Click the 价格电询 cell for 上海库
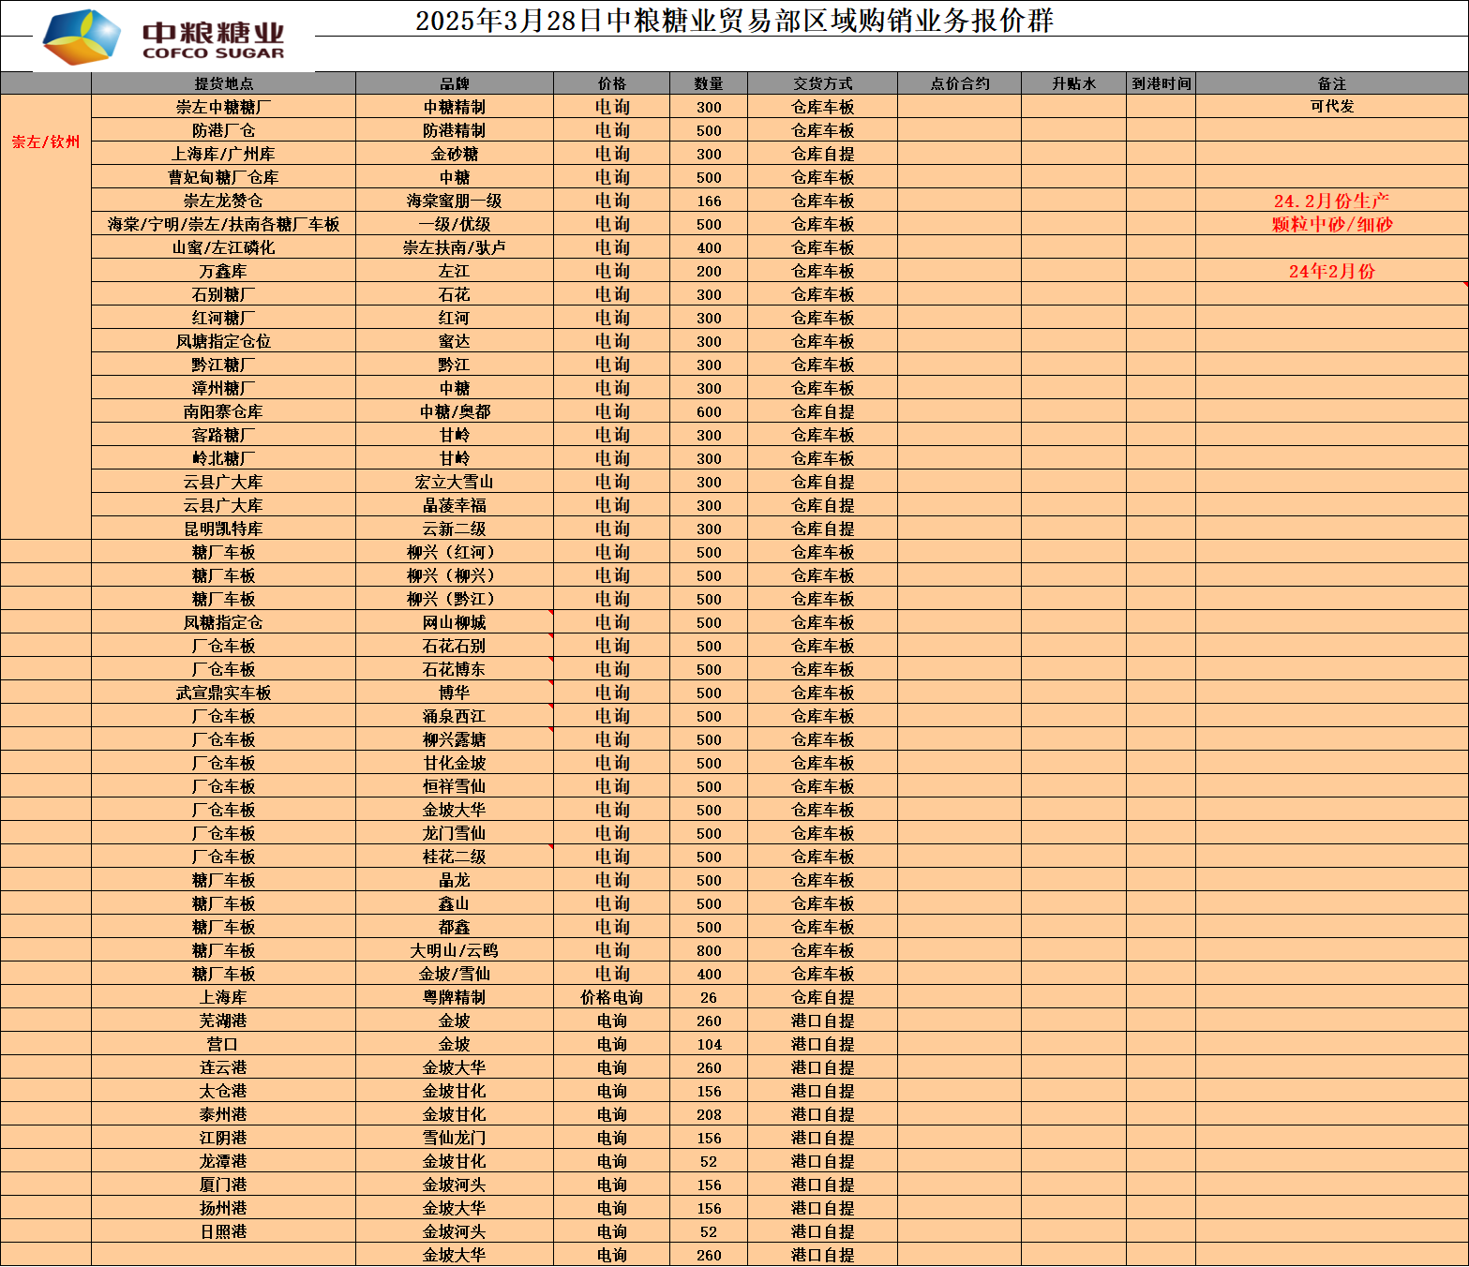This screenshot has width=1469, height=1267. click(611, 997)
